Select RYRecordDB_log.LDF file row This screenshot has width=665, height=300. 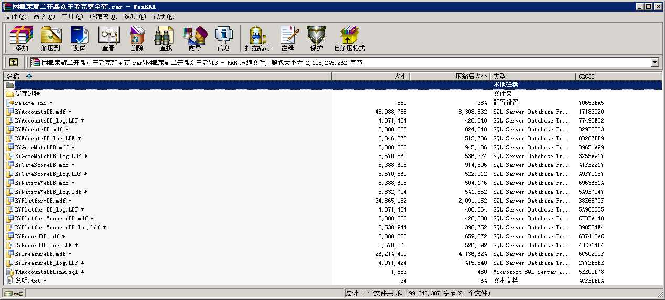click(x=333, y=245)
